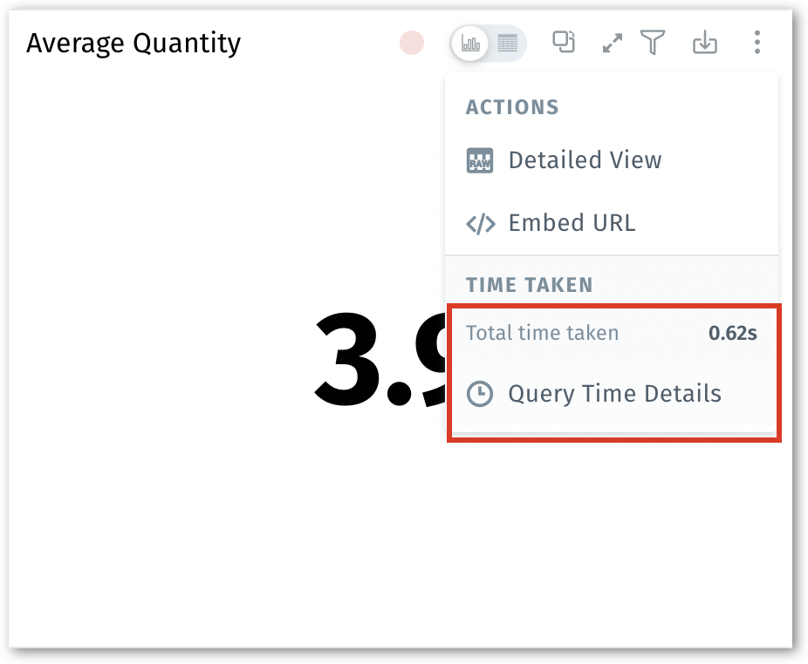Click the ACTIONS section header
This screenshot has height=664, width=808.
[x=512, y=107]
